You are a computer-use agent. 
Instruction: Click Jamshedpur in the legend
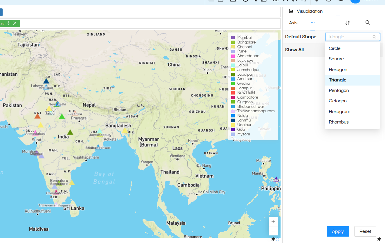coord(248,70)
